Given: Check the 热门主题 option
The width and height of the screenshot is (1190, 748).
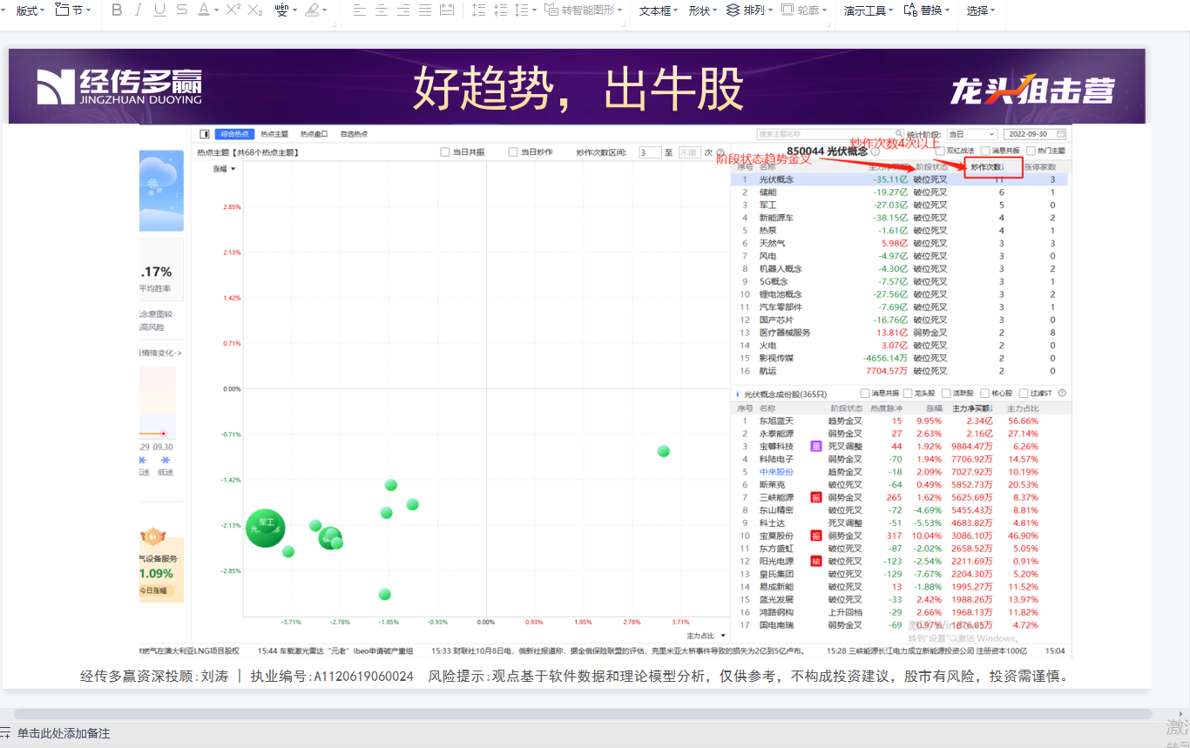Looking at the screenshot, I should 1029,151.
